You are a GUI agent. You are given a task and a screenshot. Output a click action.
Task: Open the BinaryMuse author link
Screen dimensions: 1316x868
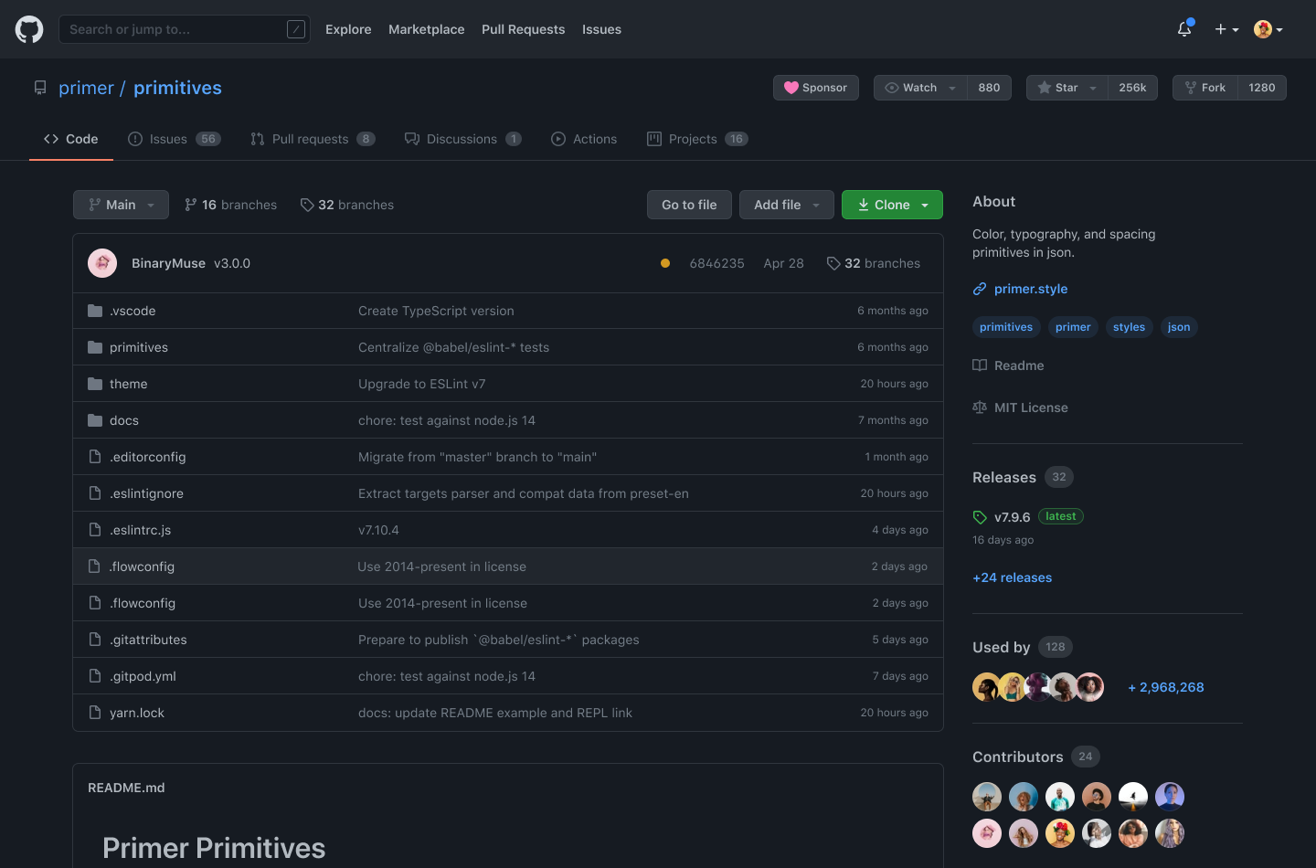click(x=168, y=263)
